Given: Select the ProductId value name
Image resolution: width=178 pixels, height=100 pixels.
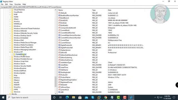Looking at the screenshot, I should click(x=64, y=75).
